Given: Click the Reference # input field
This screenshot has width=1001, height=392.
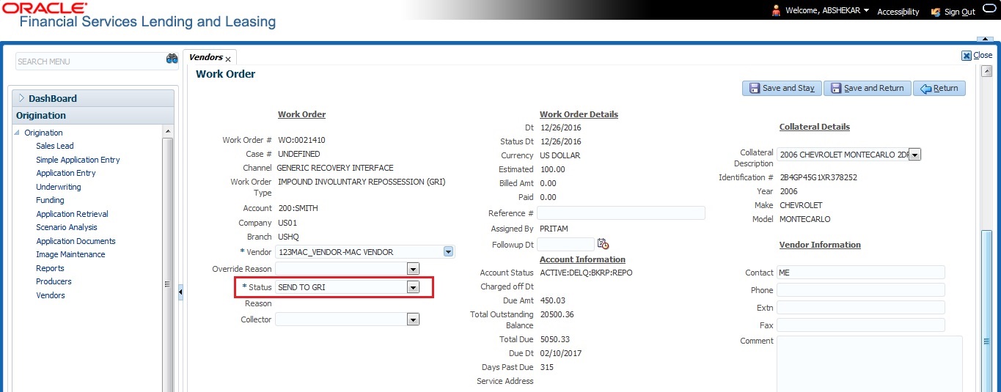Looking at the screenshot, I should [x=620, y=213].
